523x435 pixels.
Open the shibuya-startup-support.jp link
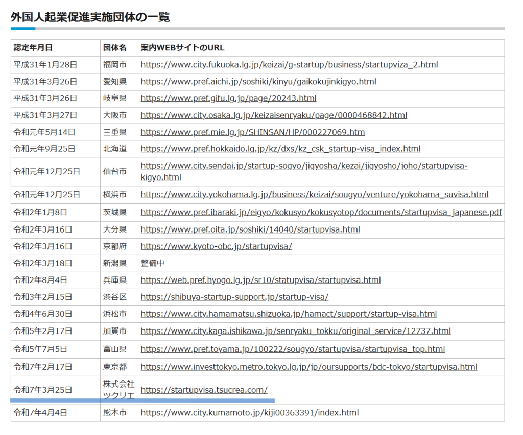234,297
